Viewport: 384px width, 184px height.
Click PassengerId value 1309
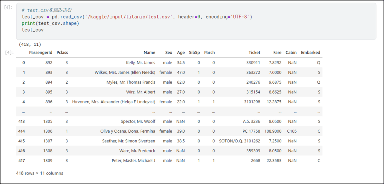coord(48,160)
